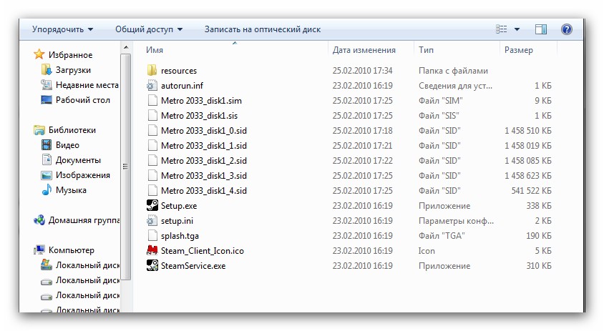Click the Документы page icon

coord(47,159)
